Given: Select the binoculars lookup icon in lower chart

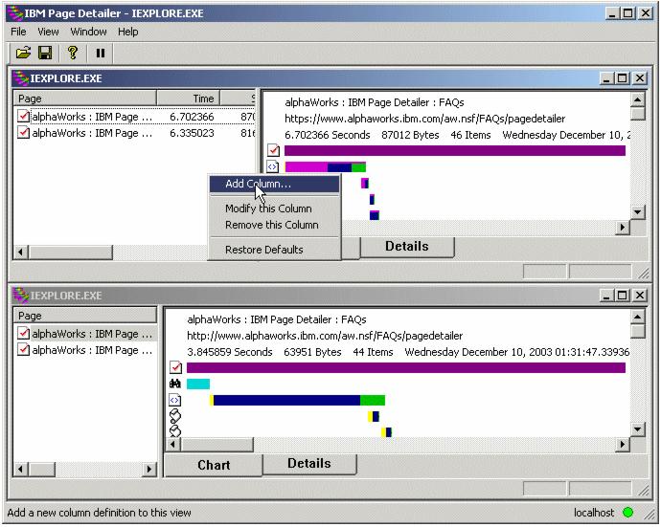Looking at the screenshot, I should [x=175, y=384].
